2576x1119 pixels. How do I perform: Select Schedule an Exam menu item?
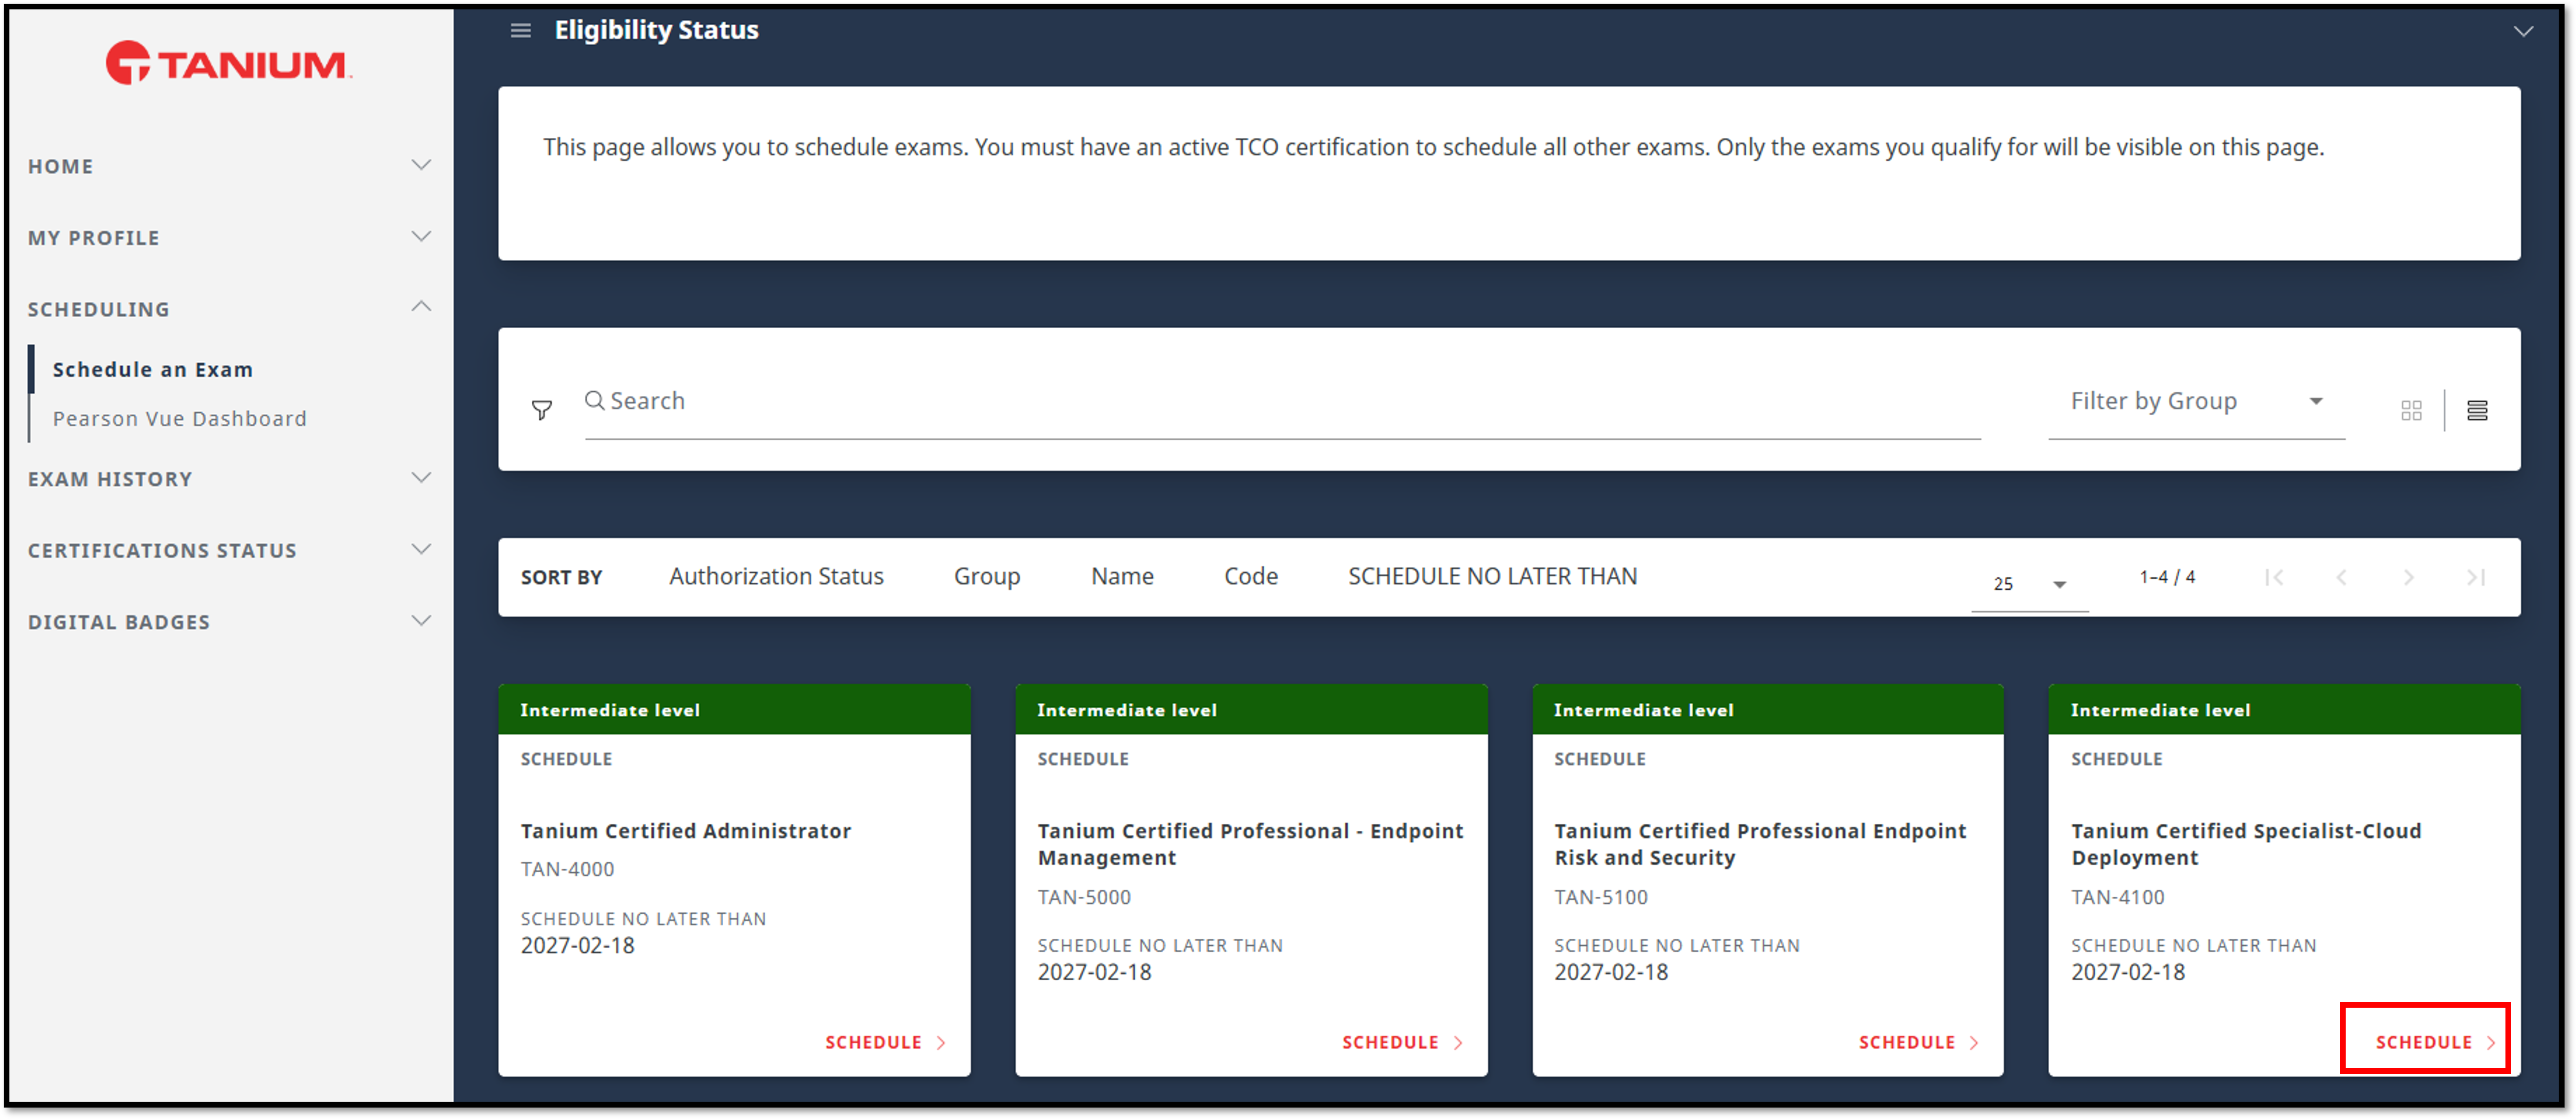coord(152,369)
